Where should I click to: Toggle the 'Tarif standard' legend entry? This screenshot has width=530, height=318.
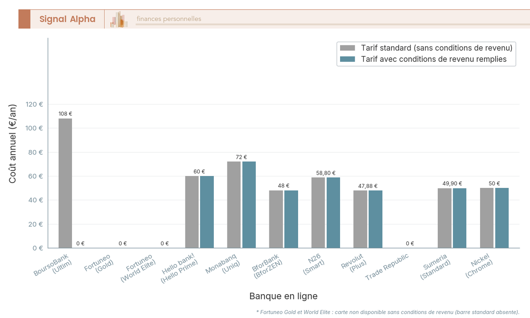click(x=436, y=48)
